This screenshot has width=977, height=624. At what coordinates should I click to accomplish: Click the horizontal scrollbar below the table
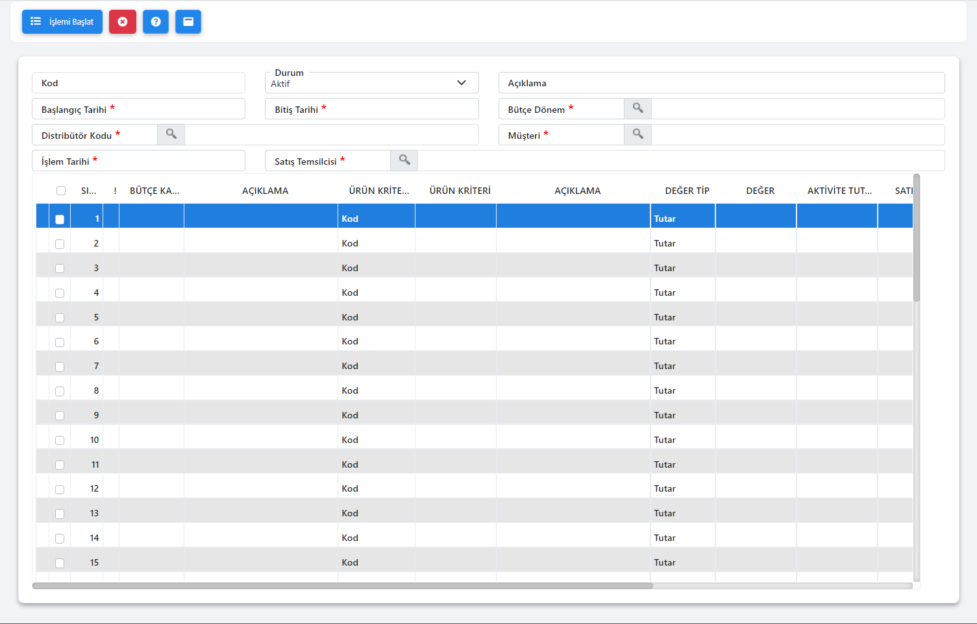click(342, 586)
